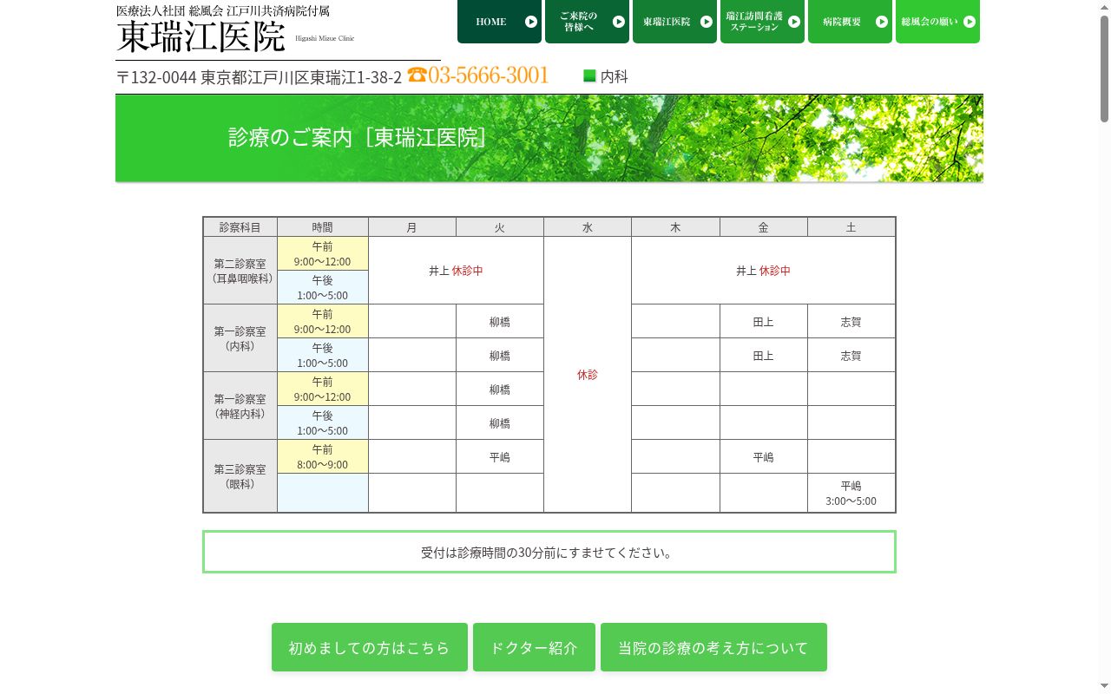Image resolution: width=1111 pixels, height=694 pixels.
Task: Click the green square icon beside 内科
Action: (x=589, y=76)
